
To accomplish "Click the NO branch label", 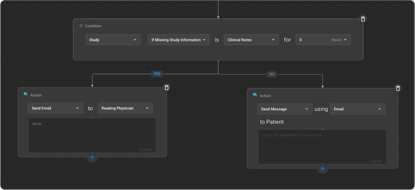I will pyautogui.click(x=272, y=74).
